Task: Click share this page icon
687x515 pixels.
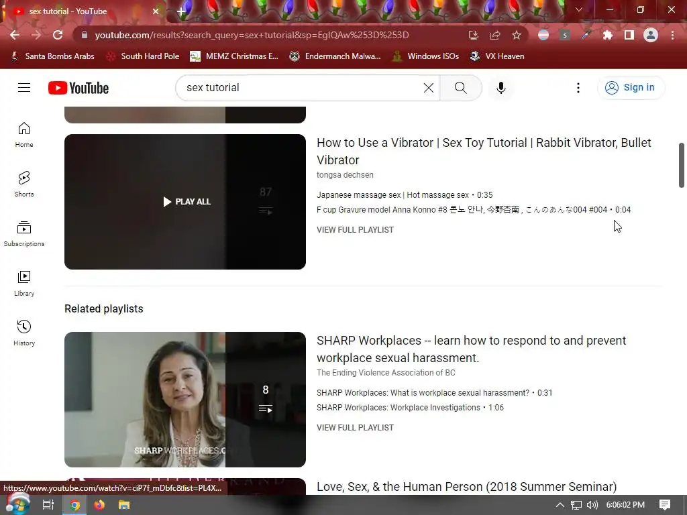Action: click(x=495, y=35)
